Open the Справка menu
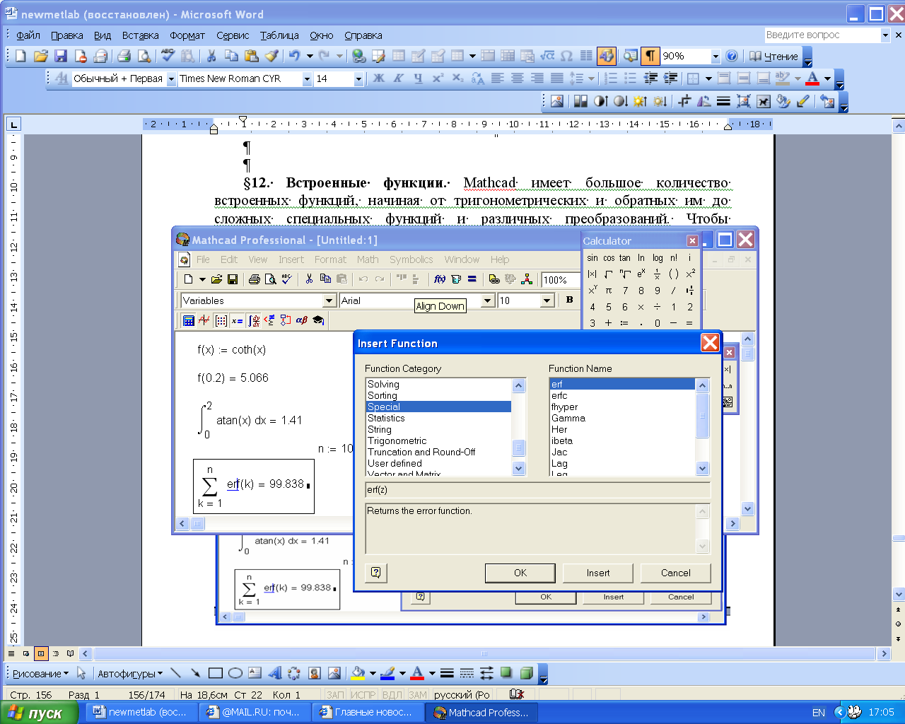905x724 pixels. point(363,35)
